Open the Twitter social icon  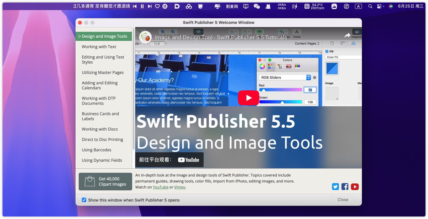click(x=335, y=187)
